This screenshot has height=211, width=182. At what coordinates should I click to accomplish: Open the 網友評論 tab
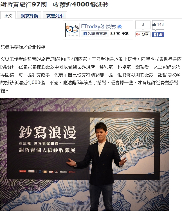[x=29, y=15]
